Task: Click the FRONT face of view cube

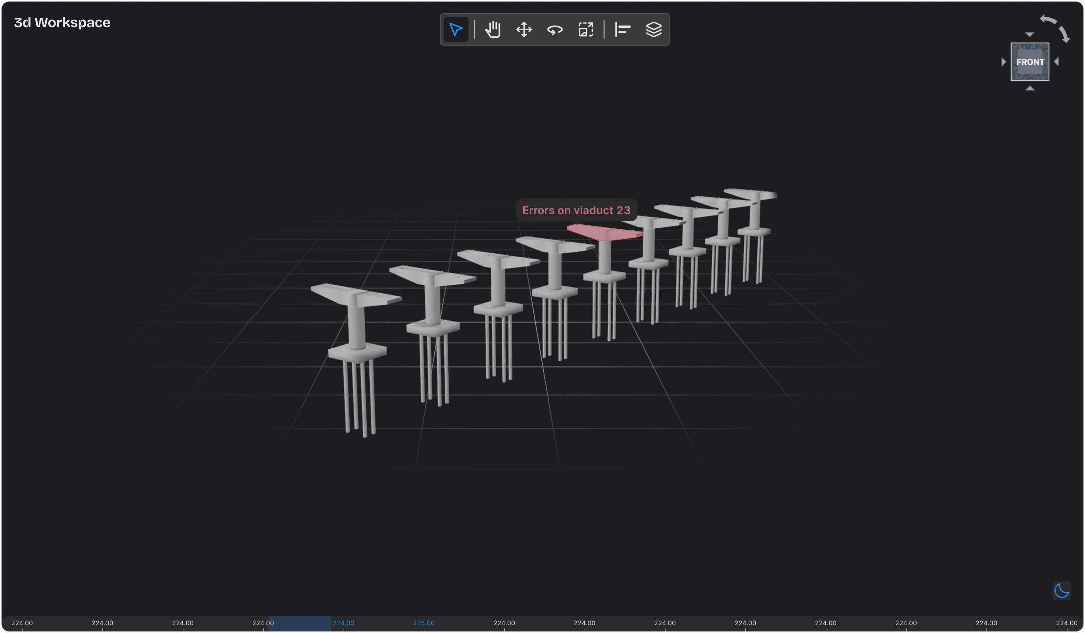Action: pyautogui.click(x=1029, y=62)
